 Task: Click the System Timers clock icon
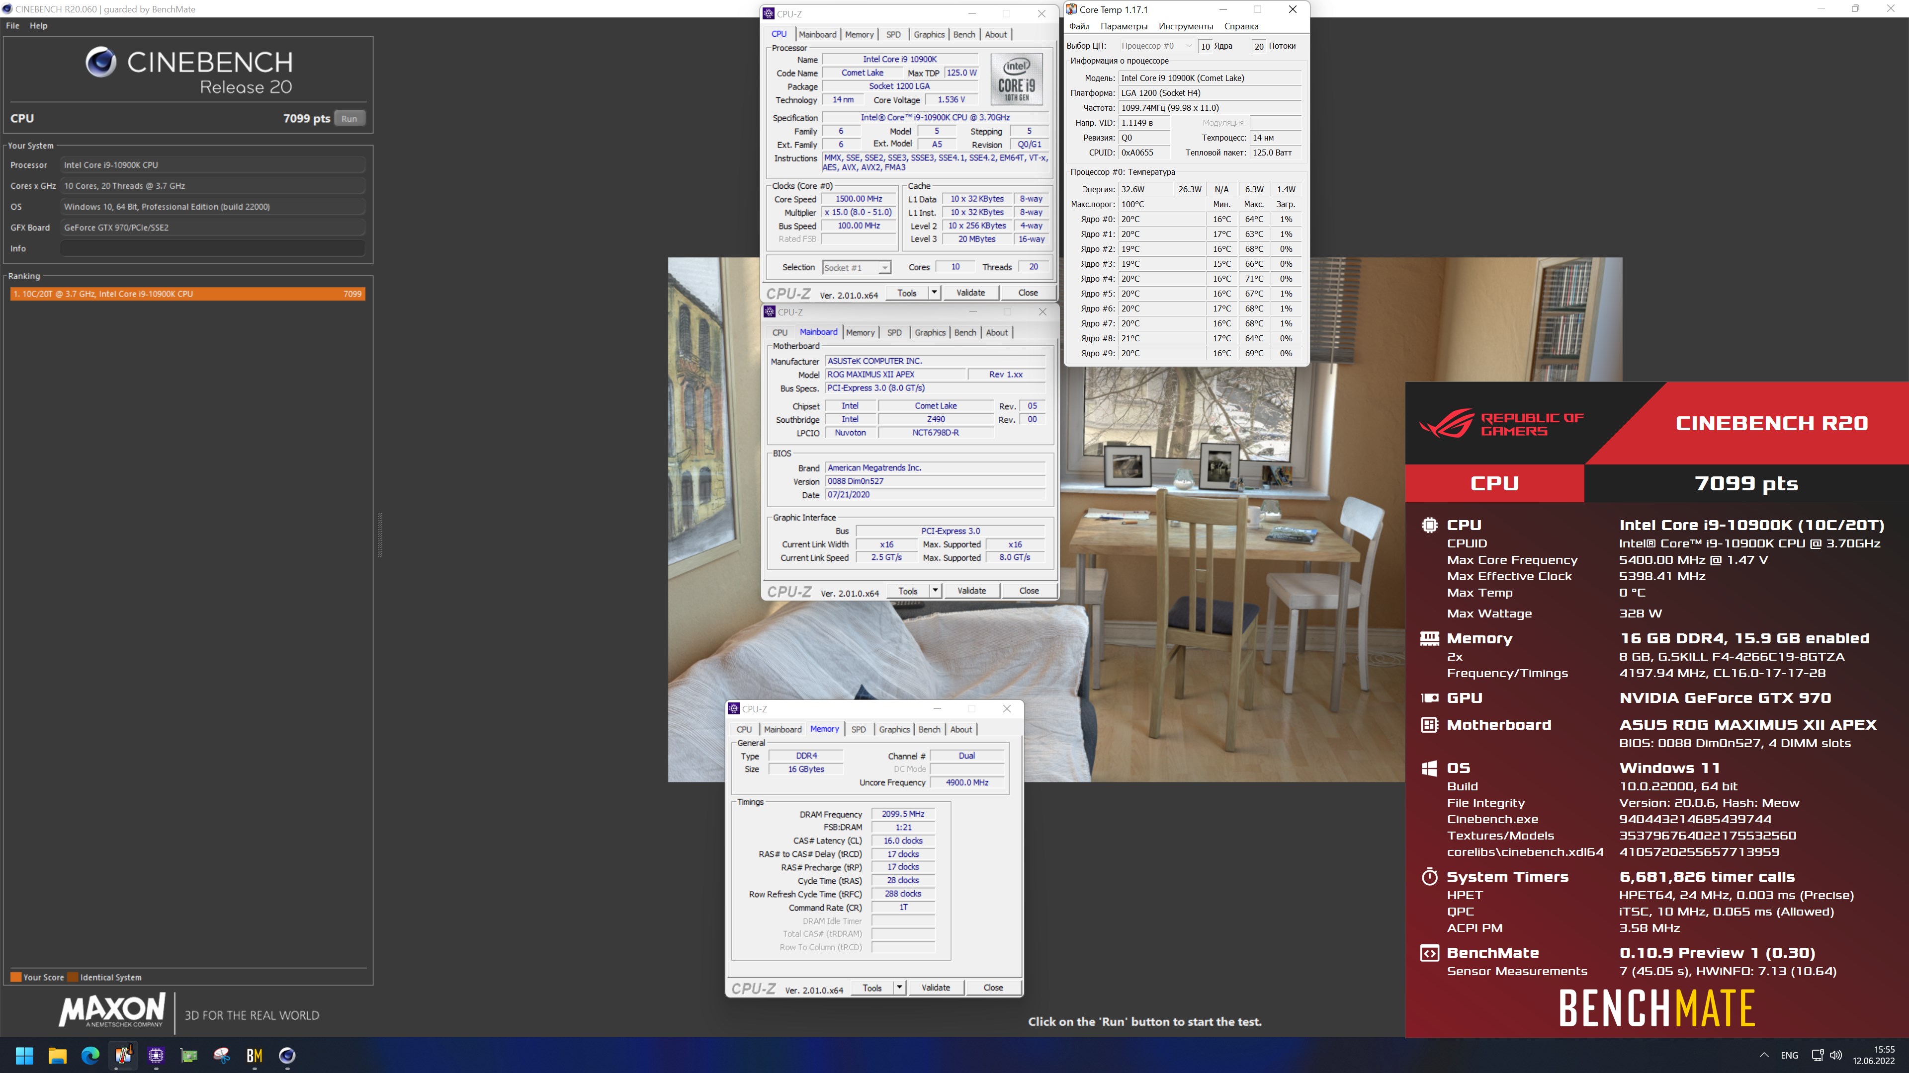[1430, 877]
